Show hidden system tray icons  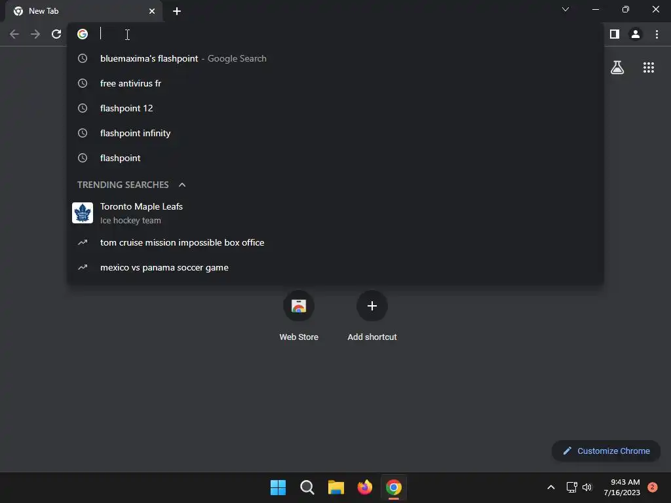coord(550,487)
